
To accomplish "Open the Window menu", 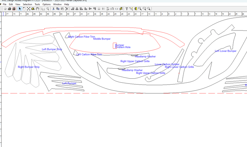I will 57,4.
